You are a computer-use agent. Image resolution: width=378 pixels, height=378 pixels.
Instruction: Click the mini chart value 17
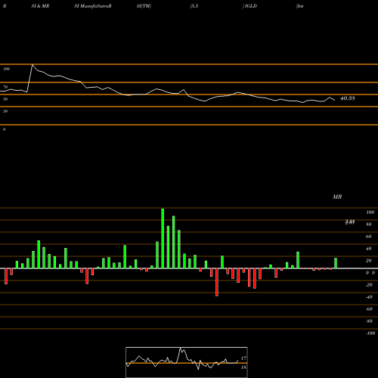click(243, 358)
